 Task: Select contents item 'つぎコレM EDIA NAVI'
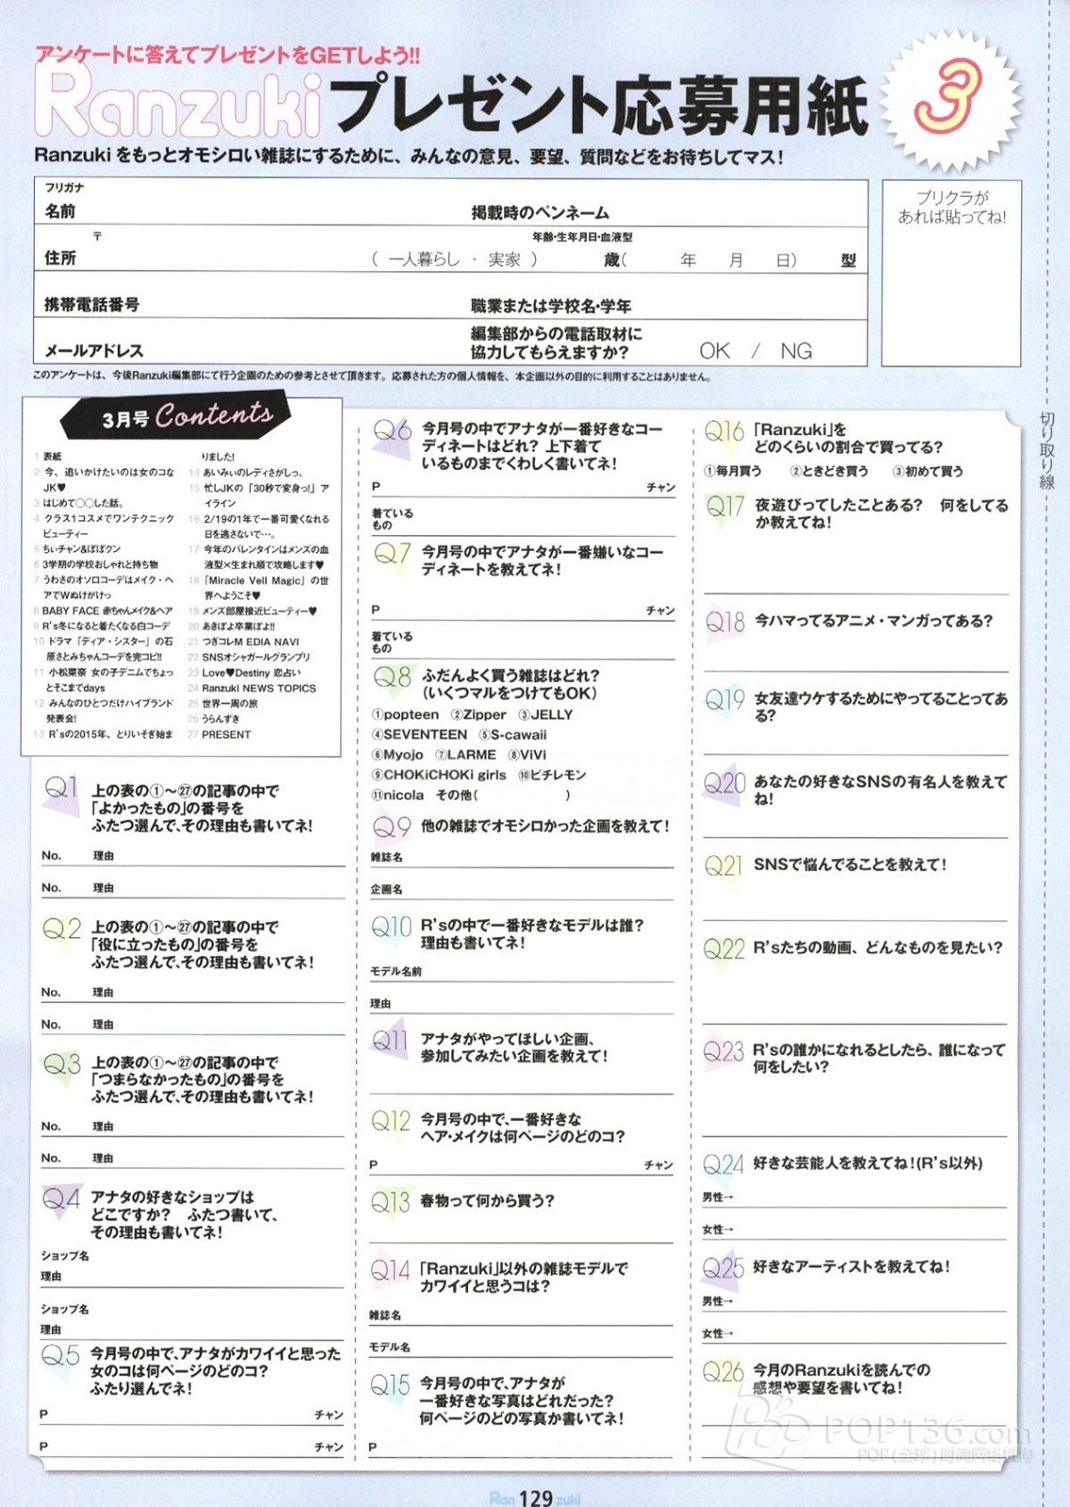243,642
